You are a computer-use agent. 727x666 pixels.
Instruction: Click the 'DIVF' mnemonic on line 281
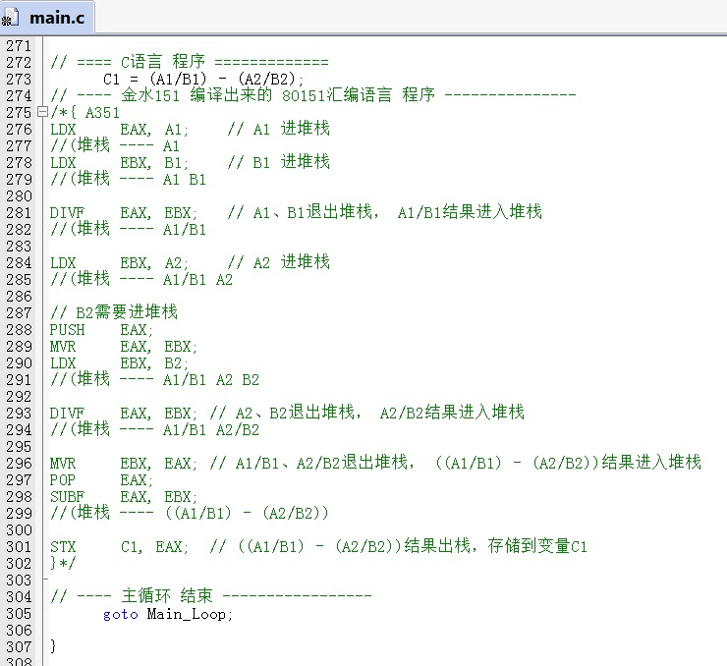(67, 213)
